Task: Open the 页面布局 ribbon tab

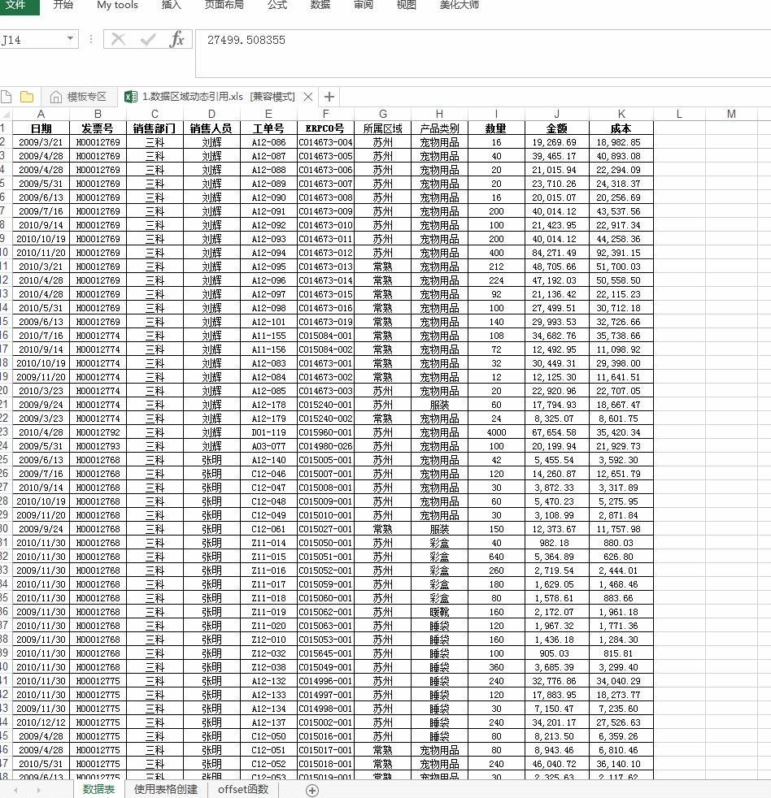Action: [224, 5]
